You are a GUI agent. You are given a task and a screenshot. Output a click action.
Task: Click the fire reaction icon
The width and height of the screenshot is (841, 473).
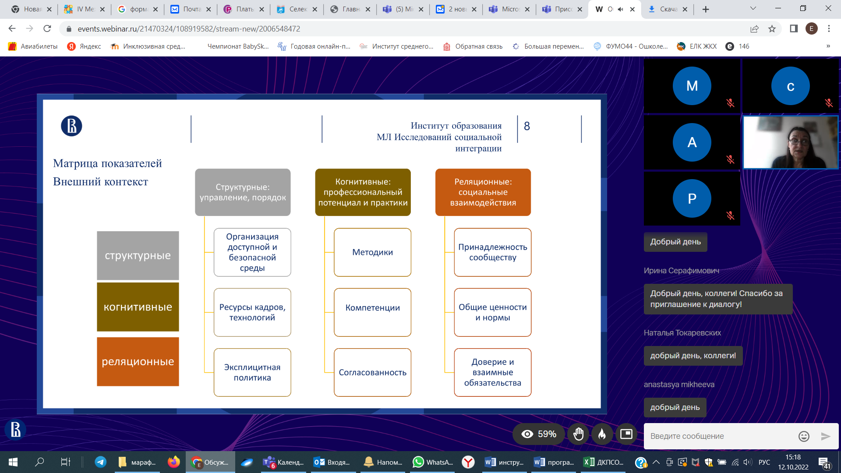point(602,434)
